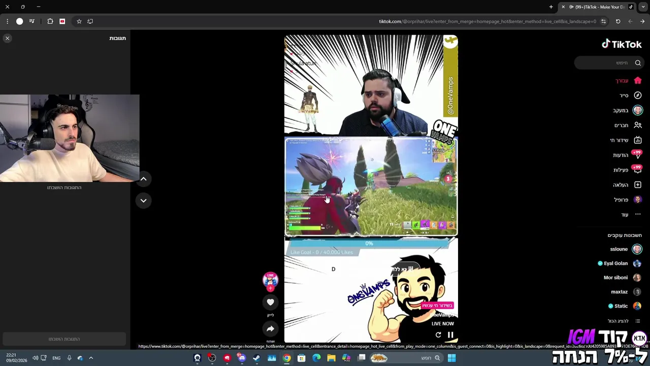Click the Upload plus icon
This screenshot has height=366, width=650.
(638, 185)
